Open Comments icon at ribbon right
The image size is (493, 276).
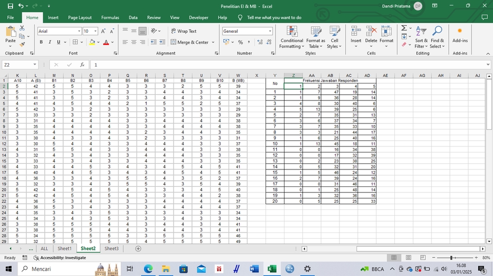coord(484,17)
